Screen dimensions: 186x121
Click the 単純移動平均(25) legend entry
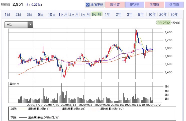click(x=74, y=109)
